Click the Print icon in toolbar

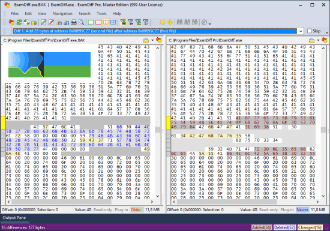[74, 22]
